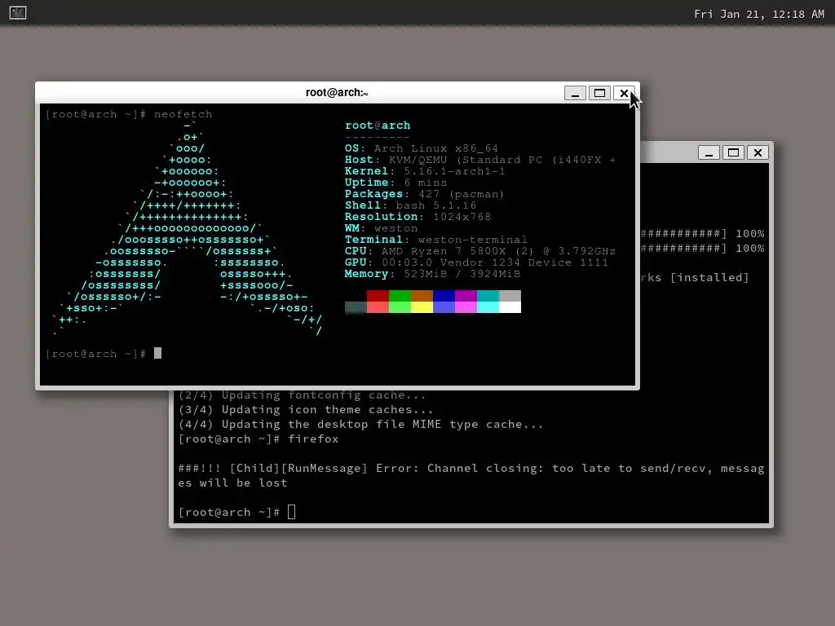Click the first 100% progress line in the background terminal

tap(702, 233)
